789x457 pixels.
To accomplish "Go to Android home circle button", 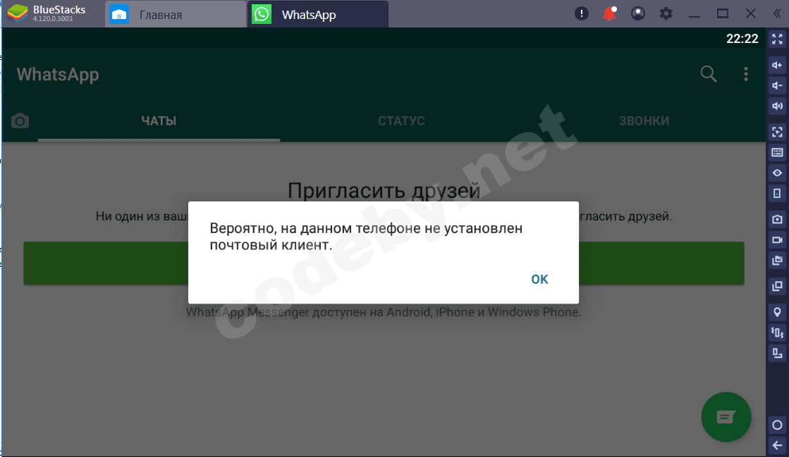I will (778, 425).
